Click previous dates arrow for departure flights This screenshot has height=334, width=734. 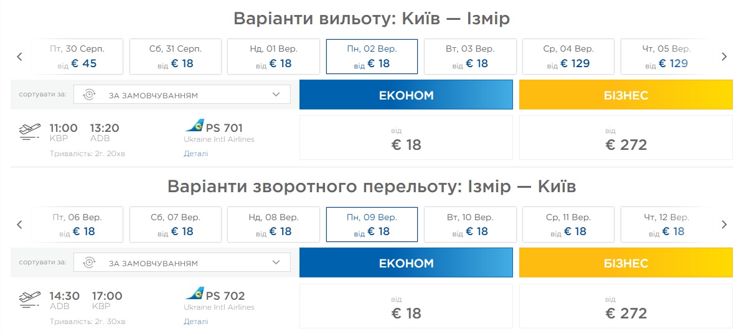point(19,57)
